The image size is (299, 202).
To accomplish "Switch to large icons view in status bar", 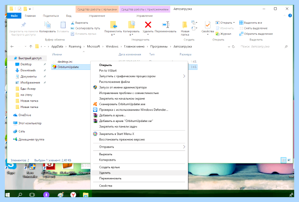I will [x=289, y=160].
